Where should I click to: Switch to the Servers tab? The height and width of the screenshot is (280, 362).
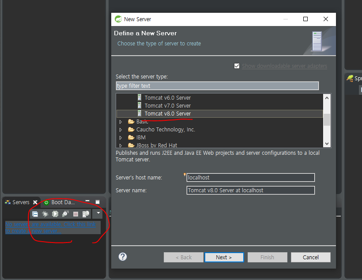point(21,202)
